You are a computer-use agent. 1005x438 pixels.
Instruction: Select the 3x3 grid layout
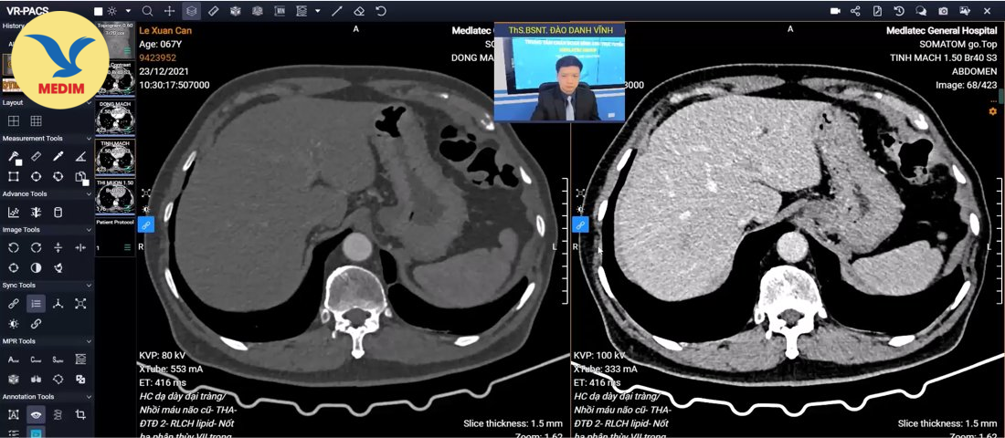pyautogui.click(x=36, y=121)
